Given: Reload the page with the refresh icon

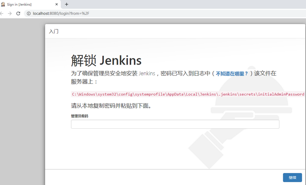Looking at the screenshot, I should [x=18, y=14].
